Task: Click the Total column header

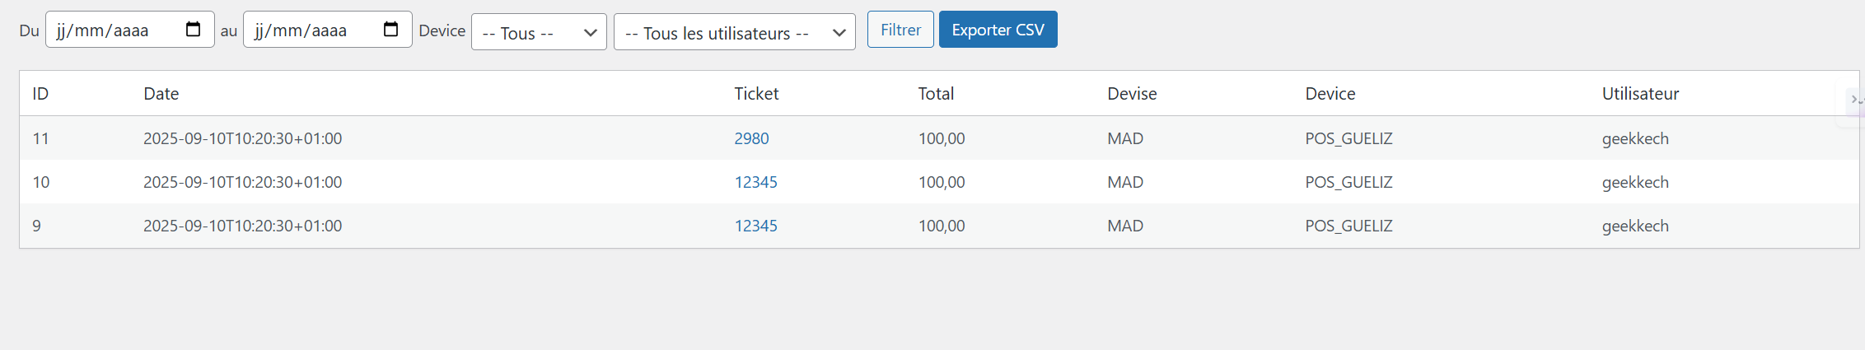Action: [936, 94]
